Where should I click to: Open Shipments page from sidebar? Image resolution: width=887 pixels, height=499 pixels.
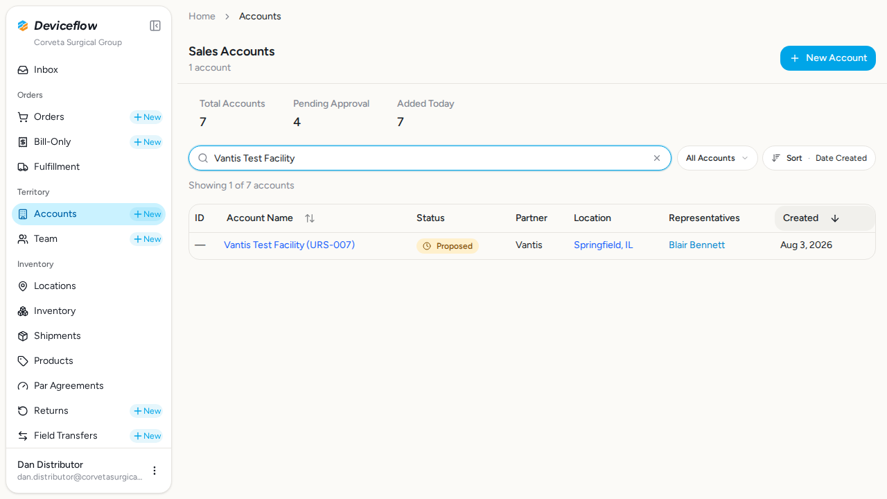point(89,336)
